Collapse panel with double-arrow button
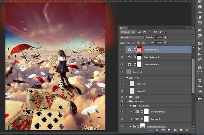Screen dimensions: 204x135 (x=187, y=28)
